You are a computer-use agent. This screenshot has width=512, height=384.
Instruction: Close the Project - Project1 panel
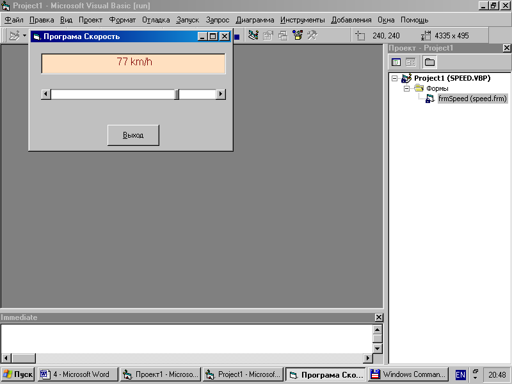[507, 48]
